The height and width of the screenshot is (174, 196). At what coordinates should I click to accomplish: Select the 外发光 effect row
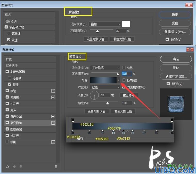coord(30,136)
